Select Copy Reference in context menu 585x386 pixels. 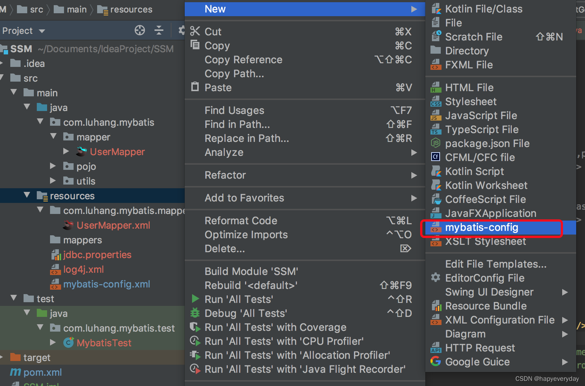305,60
